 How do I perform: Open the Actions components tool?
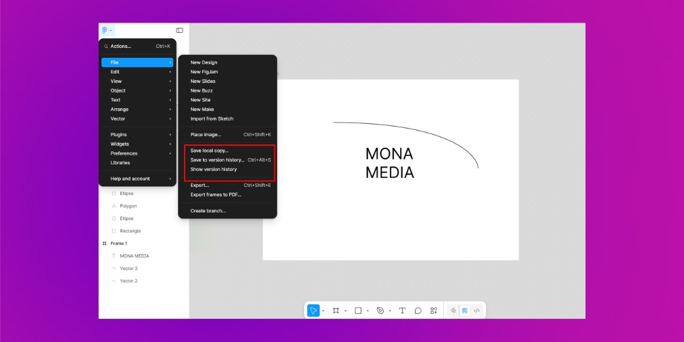coord(434,311)
